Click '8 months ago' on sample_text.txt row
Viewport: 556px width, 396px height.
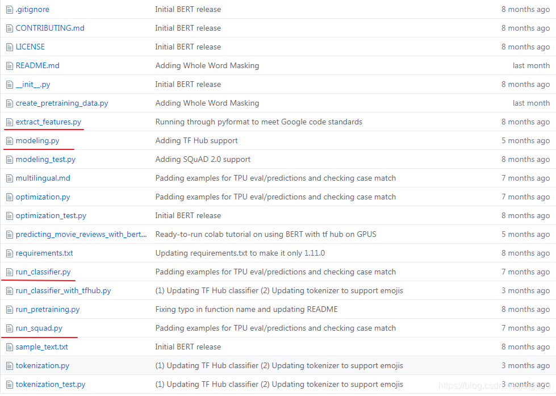525,347
